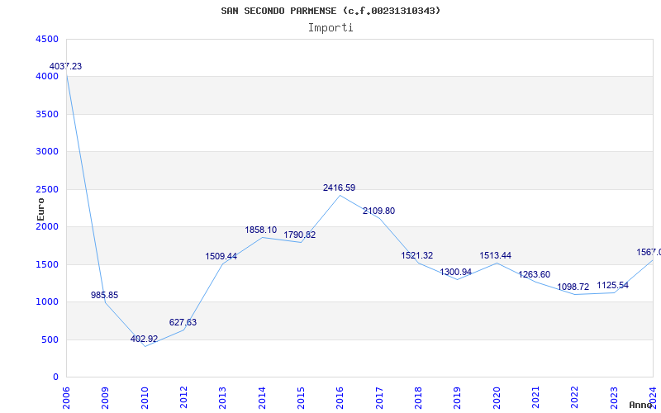Click the 1521.32 data label
This screenshot has width=661, height=413.
tap(417, 255)
